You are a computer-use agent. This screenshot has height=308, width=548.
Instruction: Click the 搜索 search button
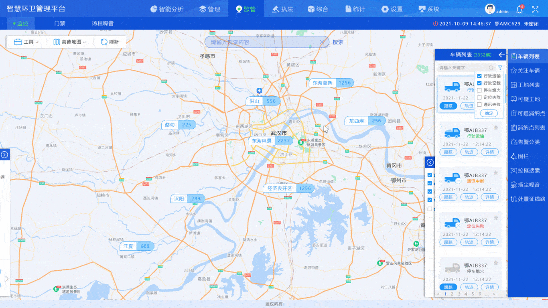[x=338, y=42]
